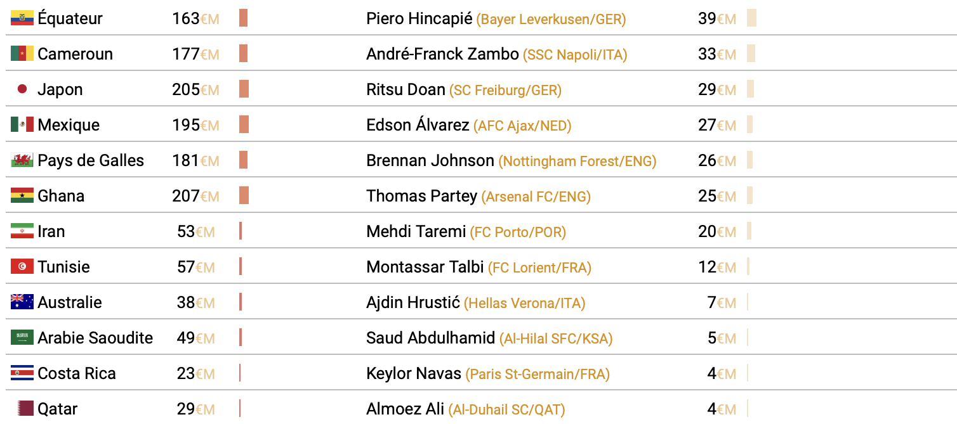Click the Pays de Galles flag
This screenshot has height=424, width=957.
[22, 160]
